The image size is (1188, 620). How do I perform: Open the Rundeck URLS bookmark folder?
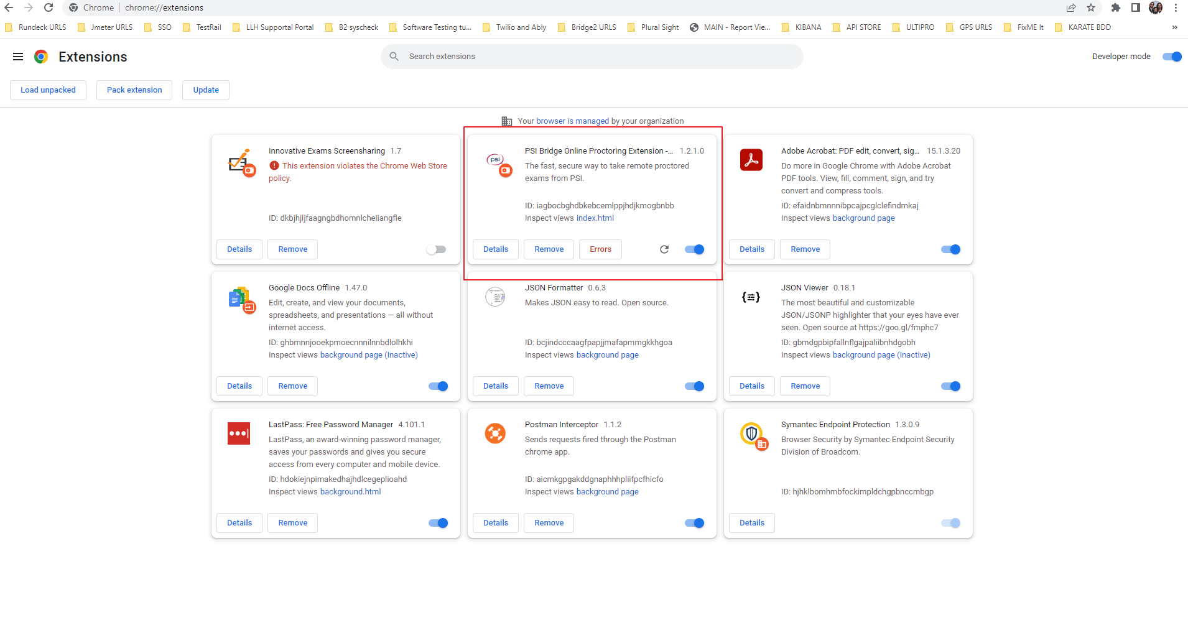[x=35, y=27]
